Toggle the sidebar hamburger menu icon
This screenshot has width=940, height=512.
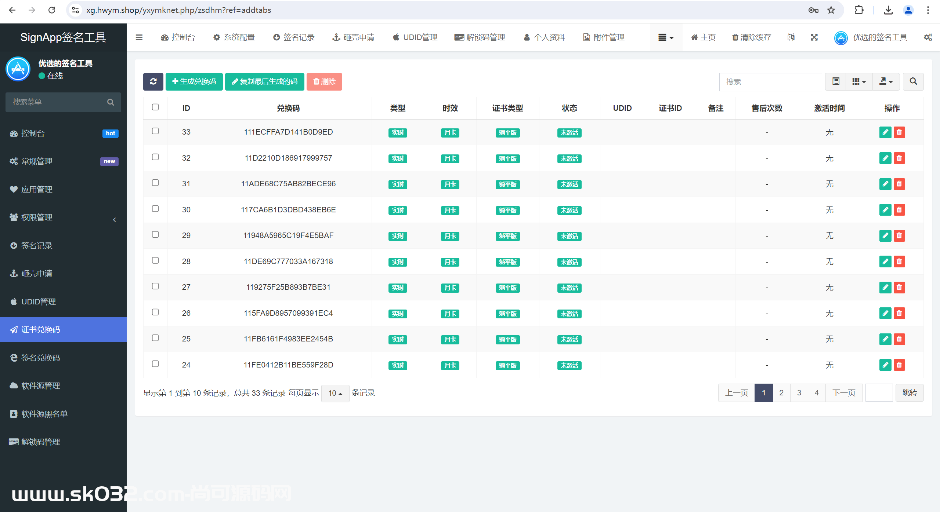(x=139, y=37)
